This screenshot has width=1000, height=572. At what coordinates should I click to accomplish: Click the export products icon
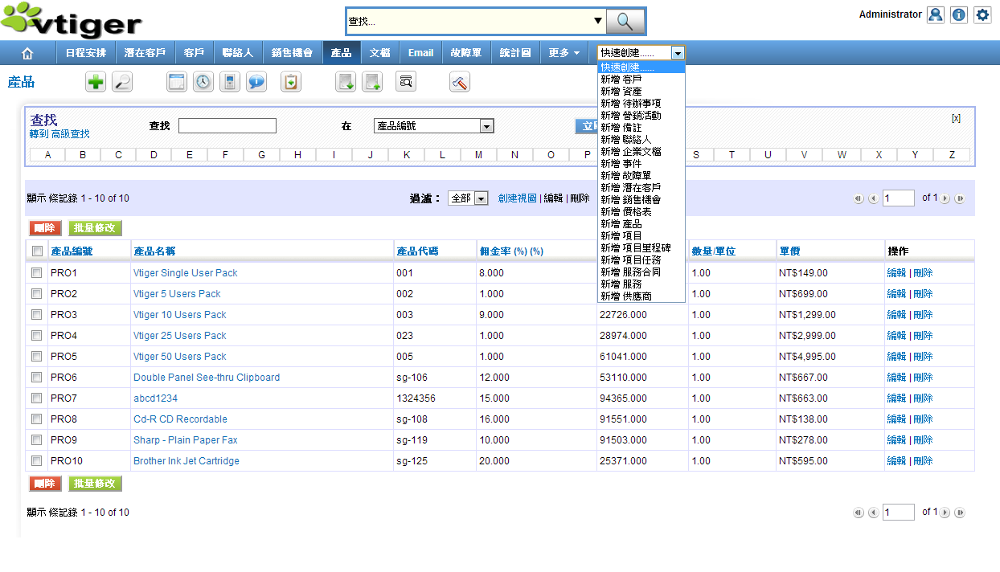372,82
